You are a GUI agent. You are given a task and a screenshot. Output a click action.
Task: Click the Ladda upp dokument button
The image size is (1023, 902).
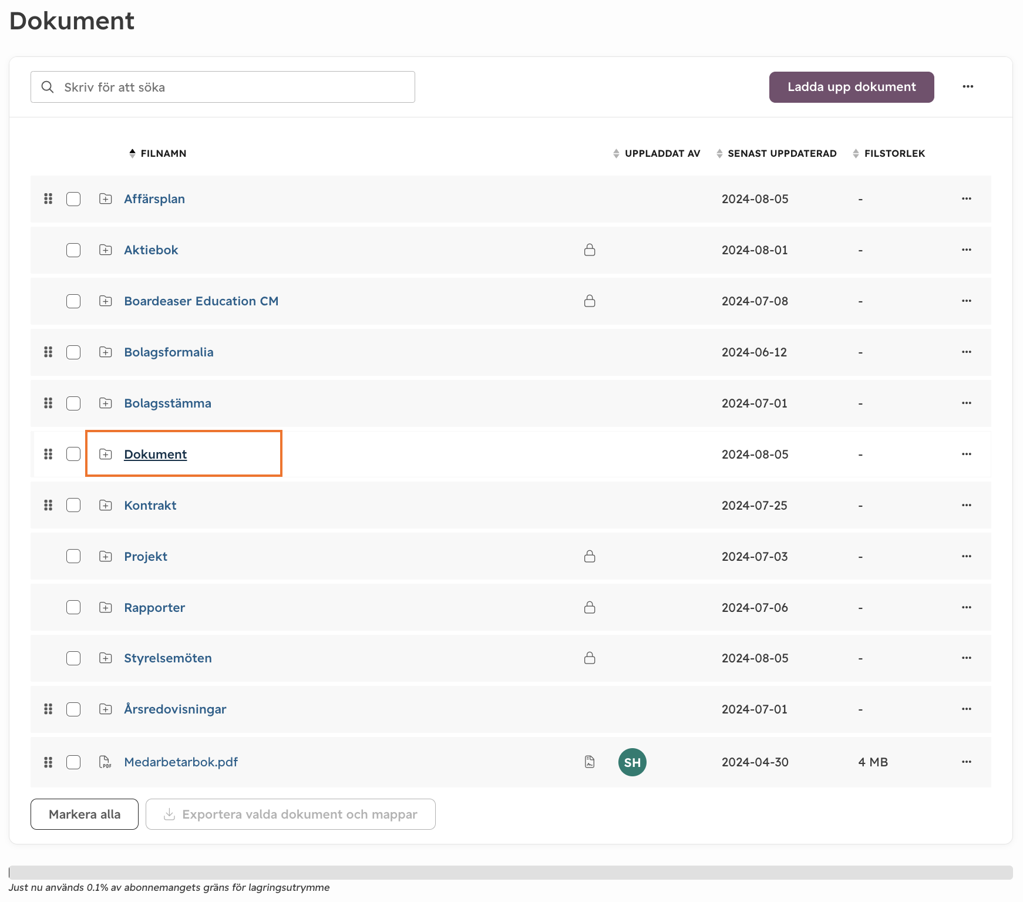click(x=852, y=87)
